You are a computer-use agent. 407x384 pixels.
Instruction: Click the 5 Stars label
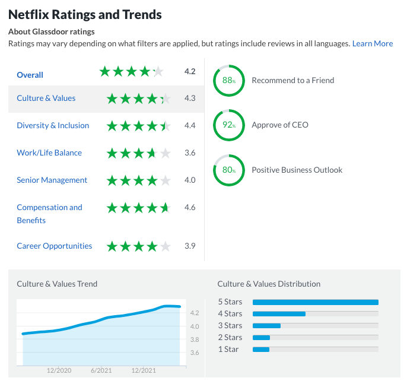(230, 302)
